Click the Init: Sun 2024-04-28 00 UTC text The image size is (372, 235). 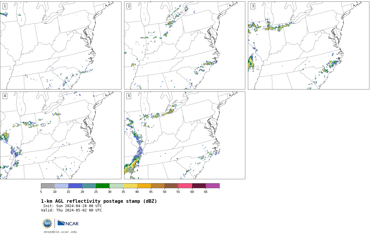[73, 206]
